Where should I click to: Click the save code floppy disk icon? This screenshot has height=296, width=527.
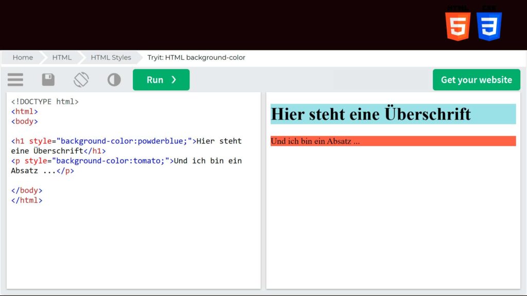48,80
